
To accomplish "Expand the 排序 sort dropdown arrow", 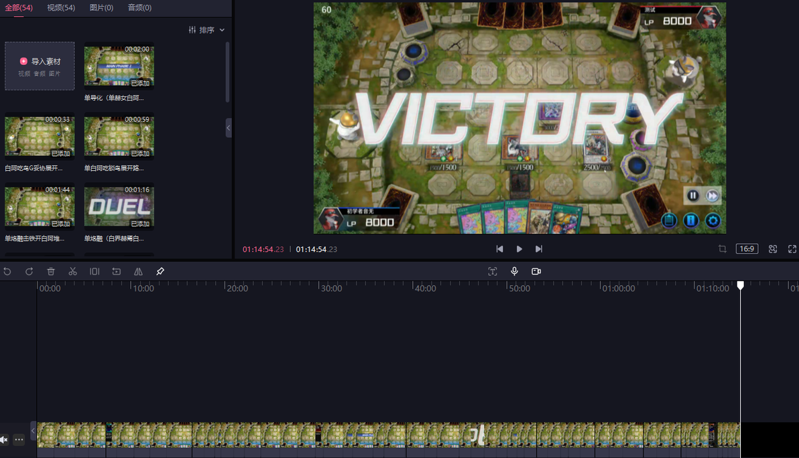I will coord(222,30).
